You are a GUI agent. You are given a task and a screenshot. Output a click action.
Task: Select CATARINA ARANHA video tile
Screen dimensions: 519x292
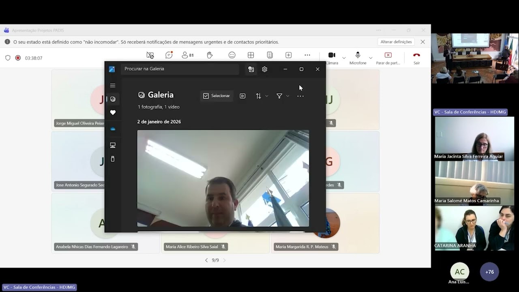coord(474,228)
